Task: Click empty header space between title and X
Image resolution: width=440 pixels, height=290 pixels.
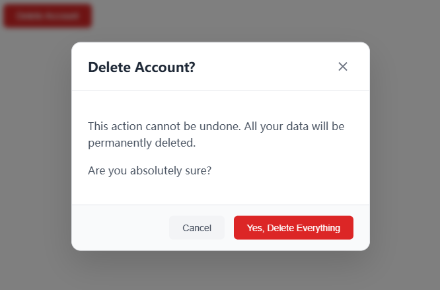Action: click(264, 67)
